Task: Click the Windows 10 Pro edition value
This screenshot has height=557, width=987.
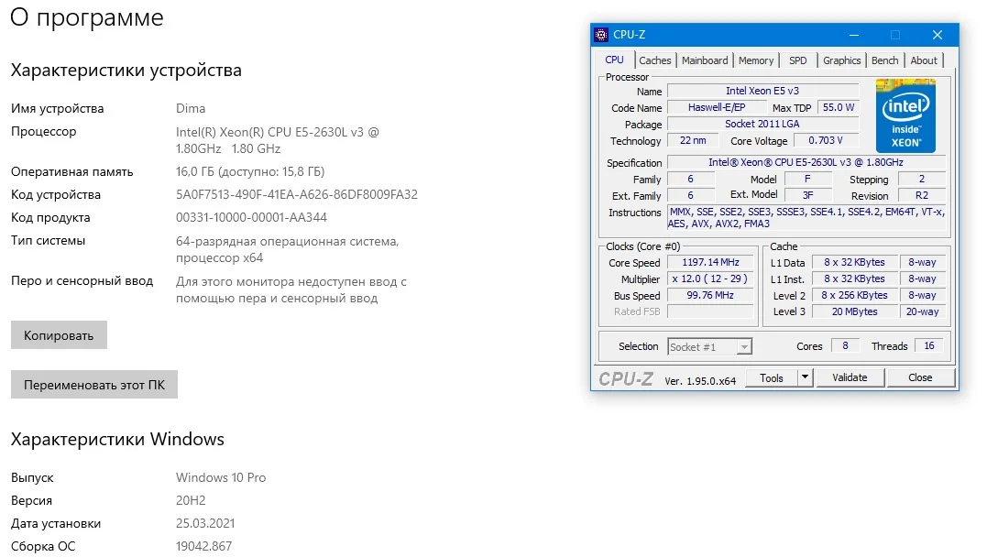Action: 220,477
